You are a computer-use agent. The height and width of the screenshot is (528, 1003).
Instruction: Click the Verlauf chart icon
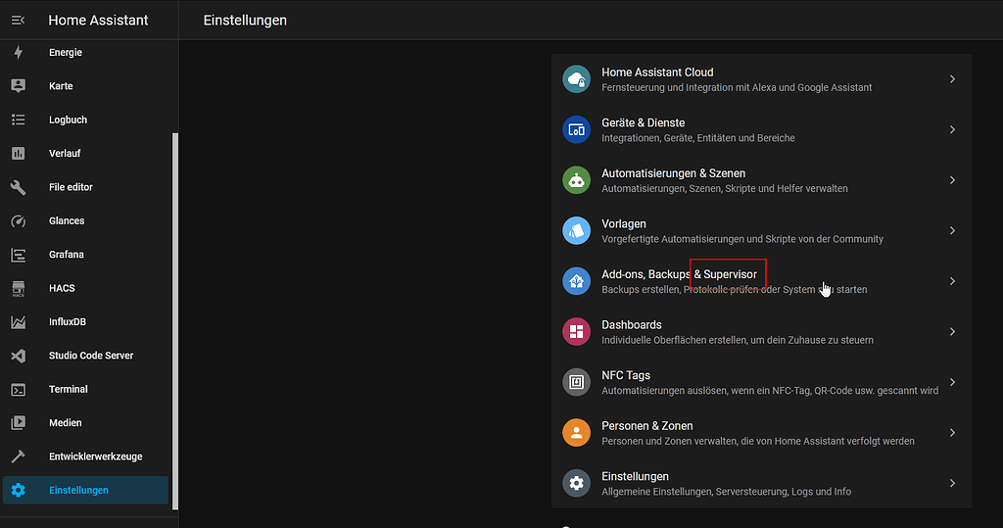click(18, 154)
